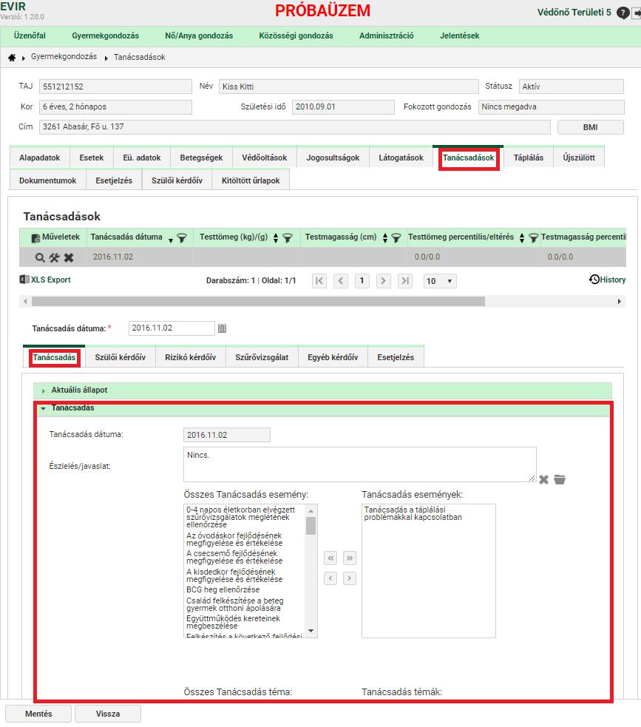Open the Jelentések menu
The height and width of the screenshot is (727, 641).
[x=459, y=35]
